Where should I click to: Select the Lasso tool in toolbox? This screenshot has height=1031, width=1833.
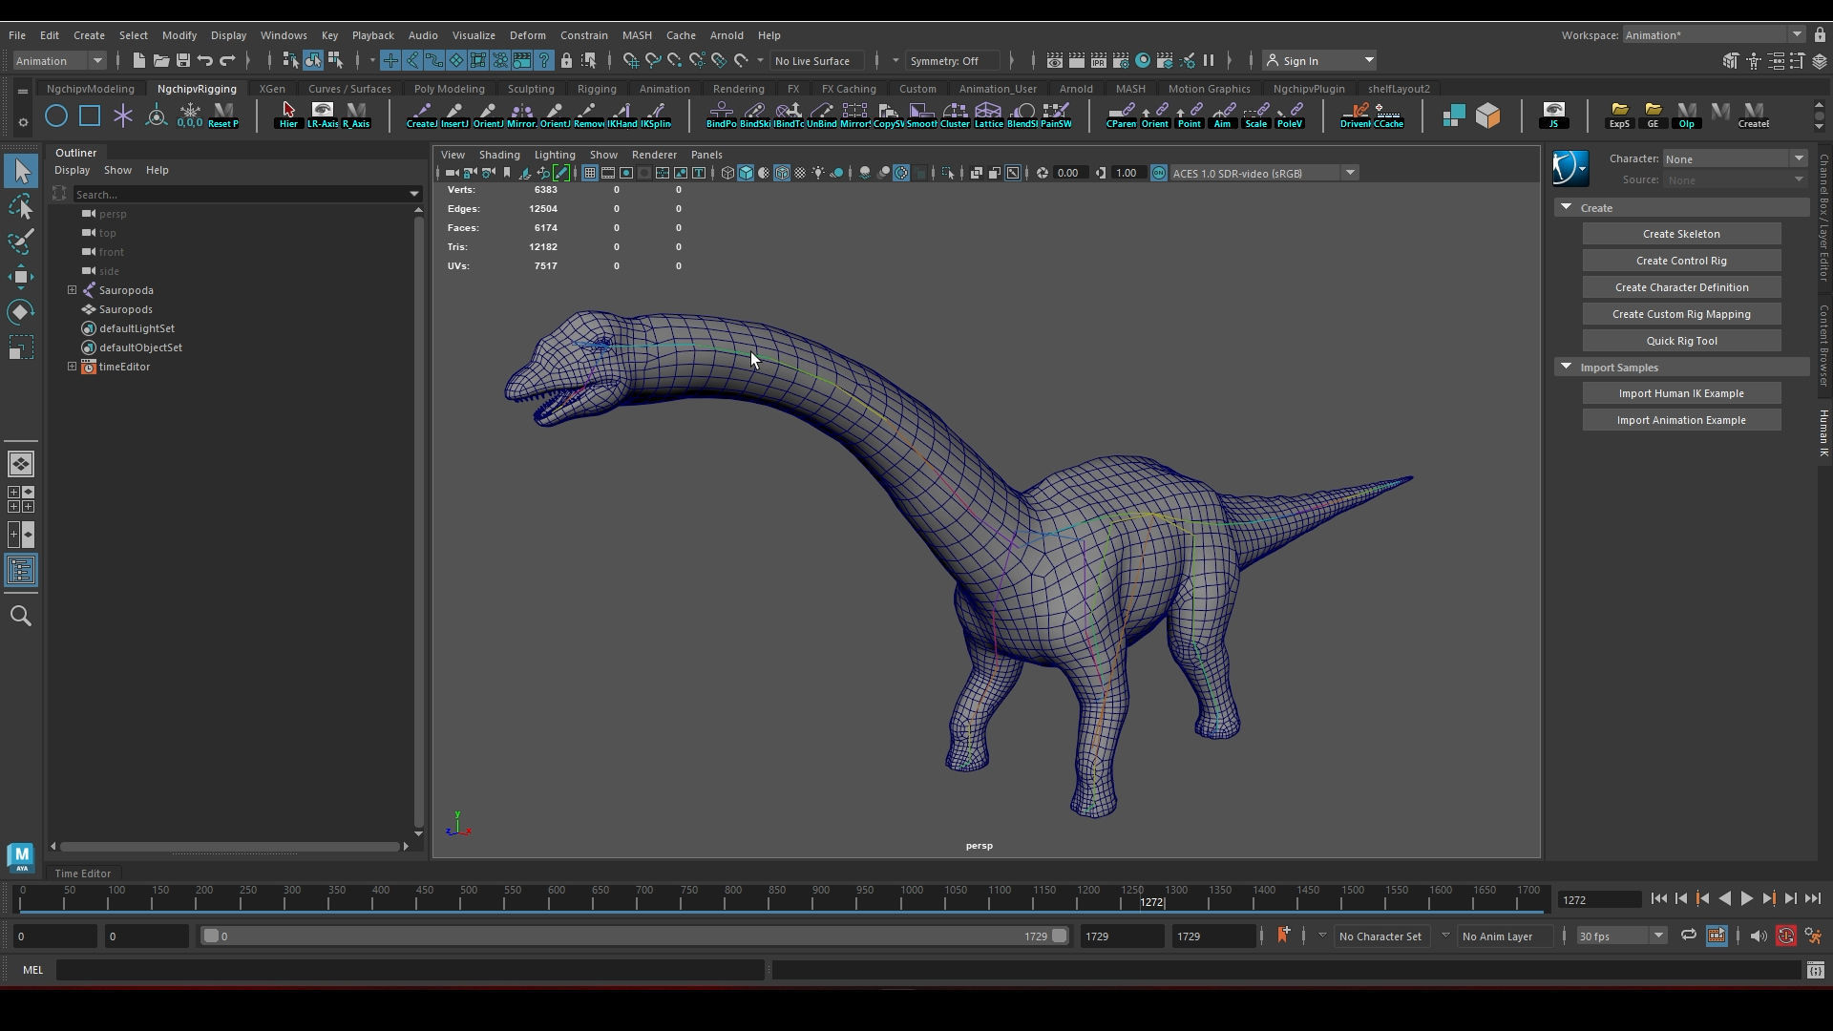point(21,207)
